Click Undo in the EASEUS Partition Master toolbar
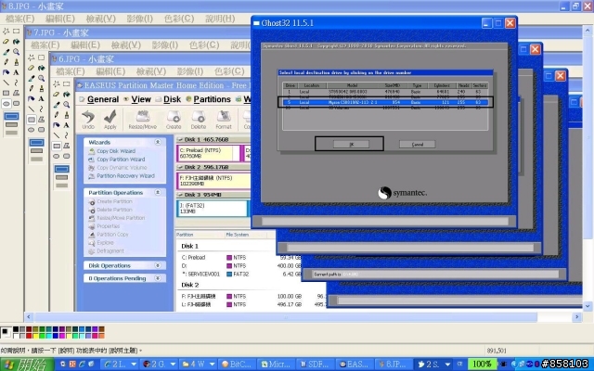The height and width of the screenshot is (371, 594). point(88,120)
